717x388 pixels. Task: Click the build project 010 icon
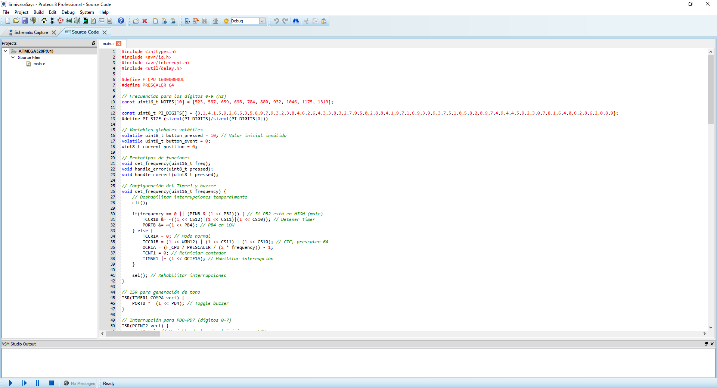coord(187,21)
